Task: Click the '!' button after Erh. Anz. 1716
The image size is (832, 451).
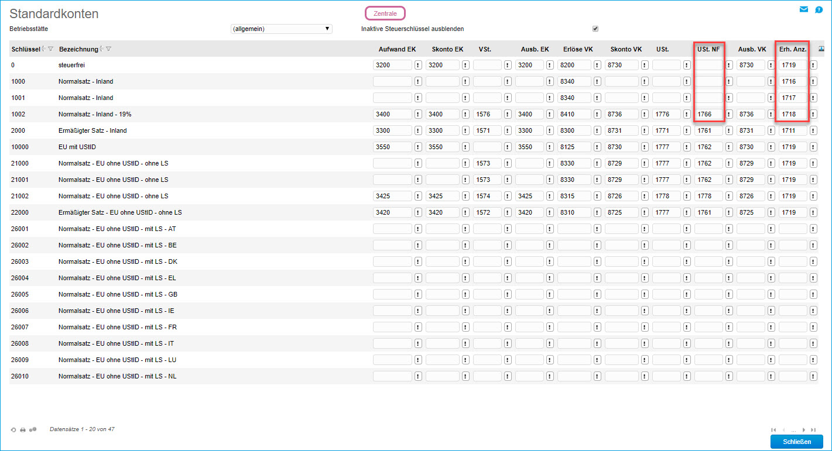Action: (814, 81)
